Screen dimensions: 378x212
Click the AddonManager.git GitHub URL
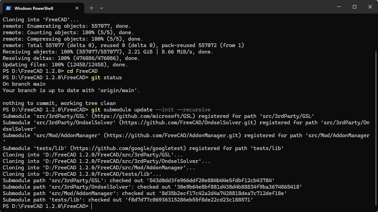click(x=172, y=135)
